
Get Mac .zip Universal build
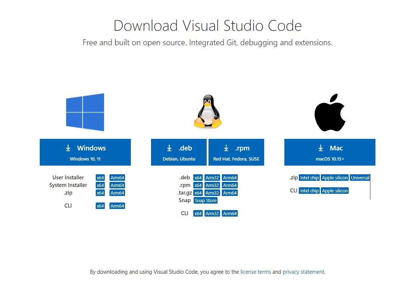point(360,178)
